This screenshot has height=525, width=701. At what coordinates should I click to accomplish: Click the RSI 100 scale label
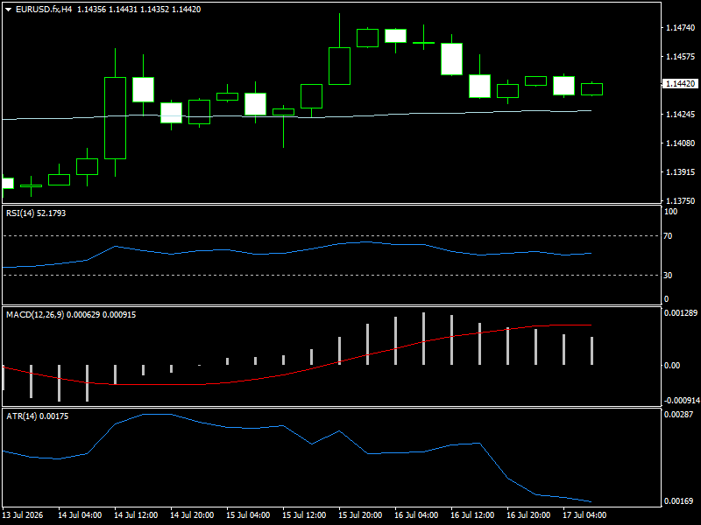coord(670,212)
